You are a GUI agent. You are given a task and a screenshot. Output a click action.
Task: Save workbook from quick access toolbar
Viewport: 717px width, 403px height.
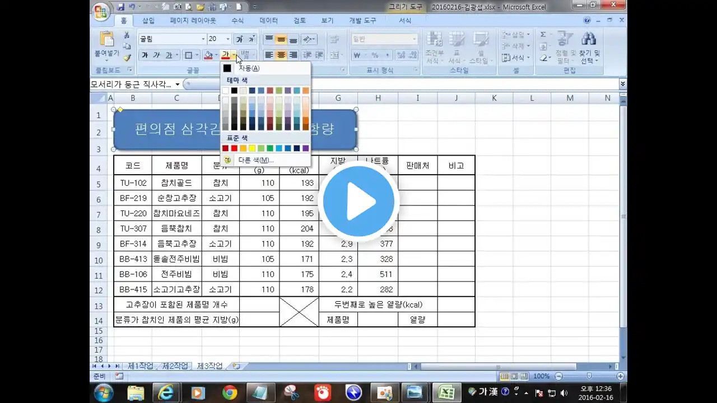[x=120, y=7]
